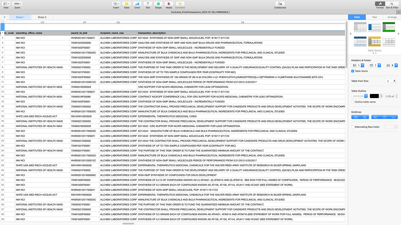This screenshot has height=225, width=401.
Task: Open the outline color wheel picker
Action: (381, 96)
